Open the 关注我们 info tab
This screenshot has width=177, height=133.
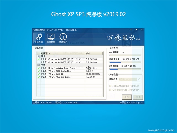point(63,38)
